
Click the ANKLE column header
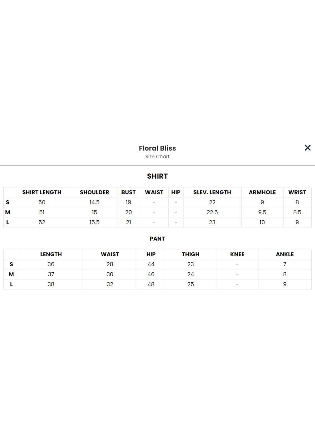(x=285, y=254)
